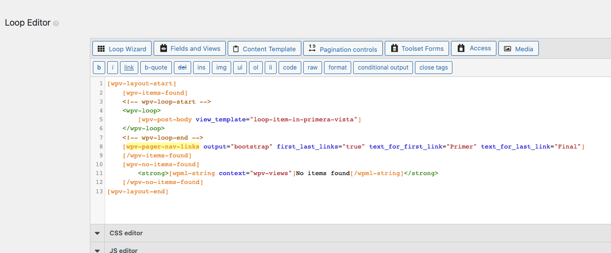Click the closing [/wpv-items-found] shortcode

pos(157,155)
